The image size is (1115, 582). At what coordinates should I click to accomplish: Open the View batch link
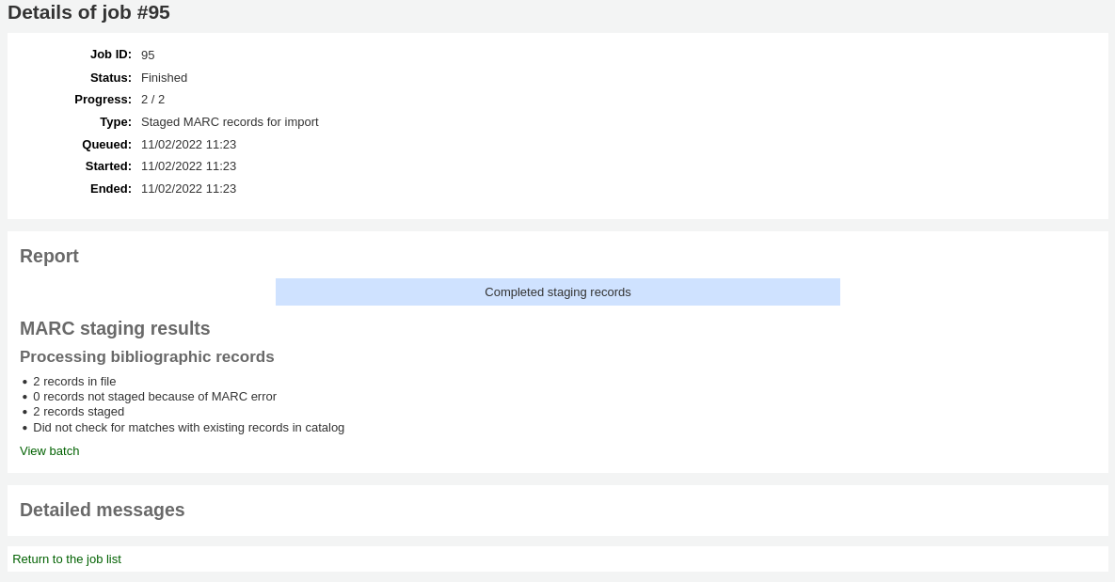tap(49, 450)
